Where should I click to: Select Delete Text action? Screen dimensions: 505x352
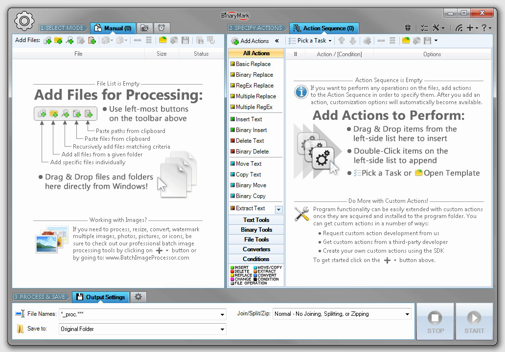(x=247, y=141)
